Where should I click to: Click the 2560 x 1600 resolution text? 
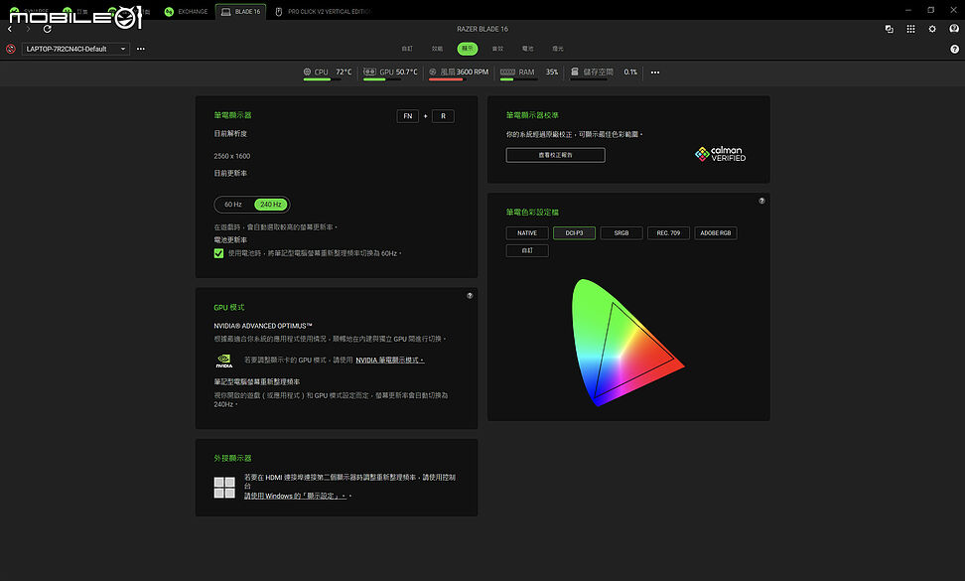232,156
